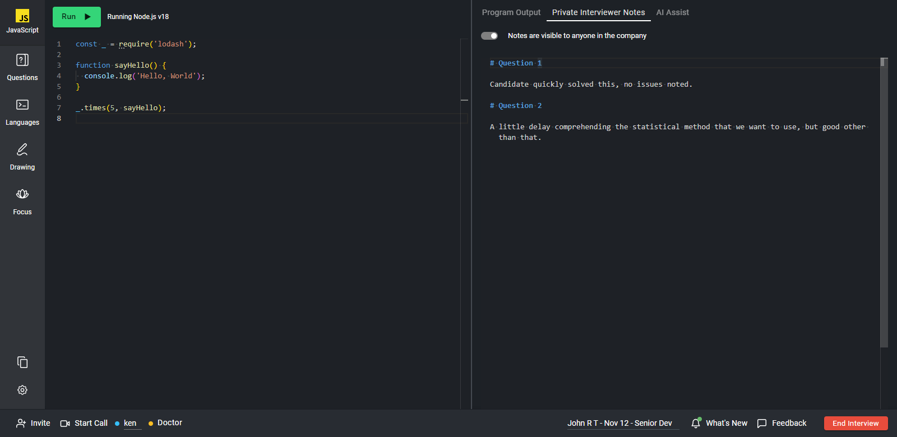
Task: Invite a participant to the pad
Action: coord(33,423)
